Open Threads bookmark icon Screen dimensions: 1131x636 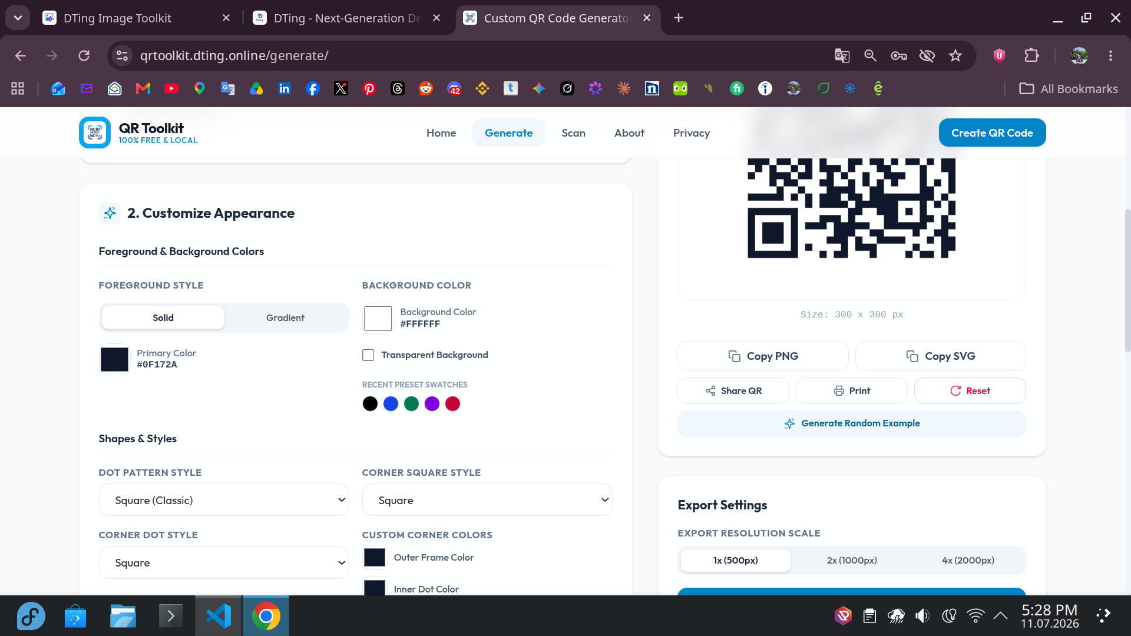coord(398,88)
